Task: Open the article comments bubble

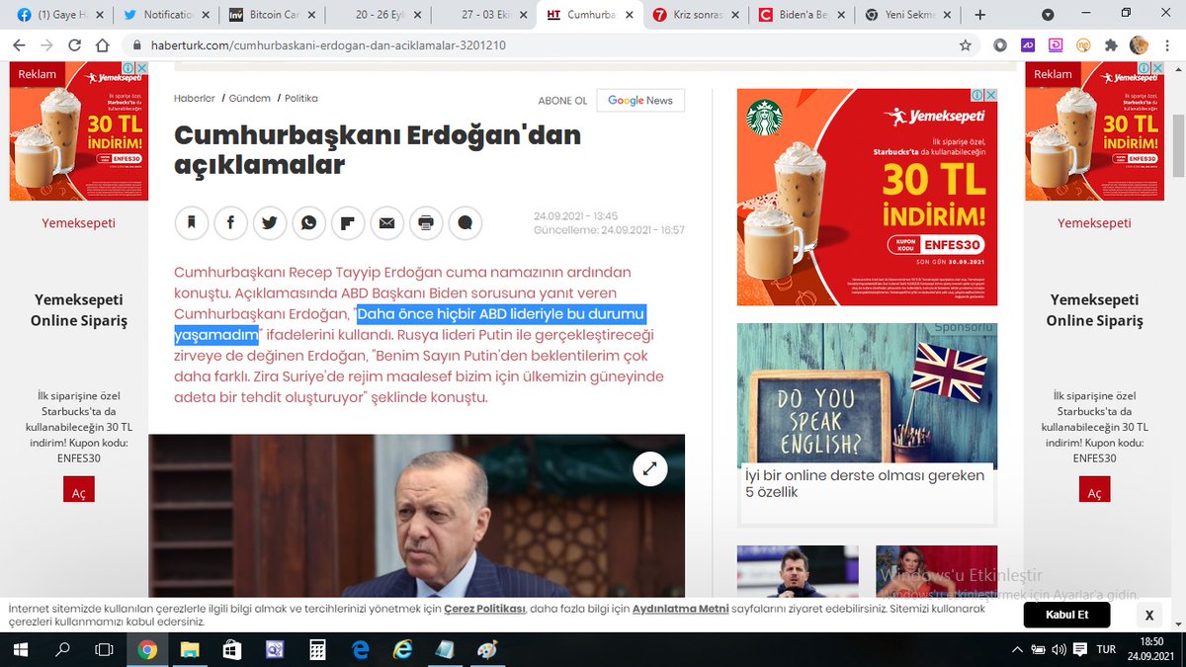Action: [465, 223]
